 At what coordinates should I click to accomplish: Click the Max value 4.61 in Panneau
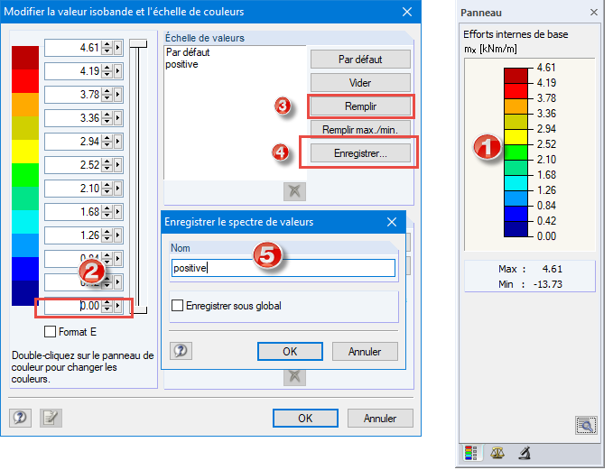click(552, 269)
